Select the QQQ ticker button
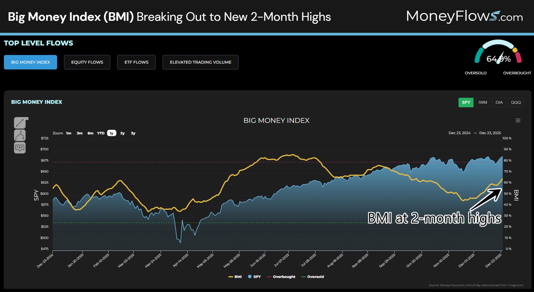This screenshot has width=534, height=292. point(516,103)
